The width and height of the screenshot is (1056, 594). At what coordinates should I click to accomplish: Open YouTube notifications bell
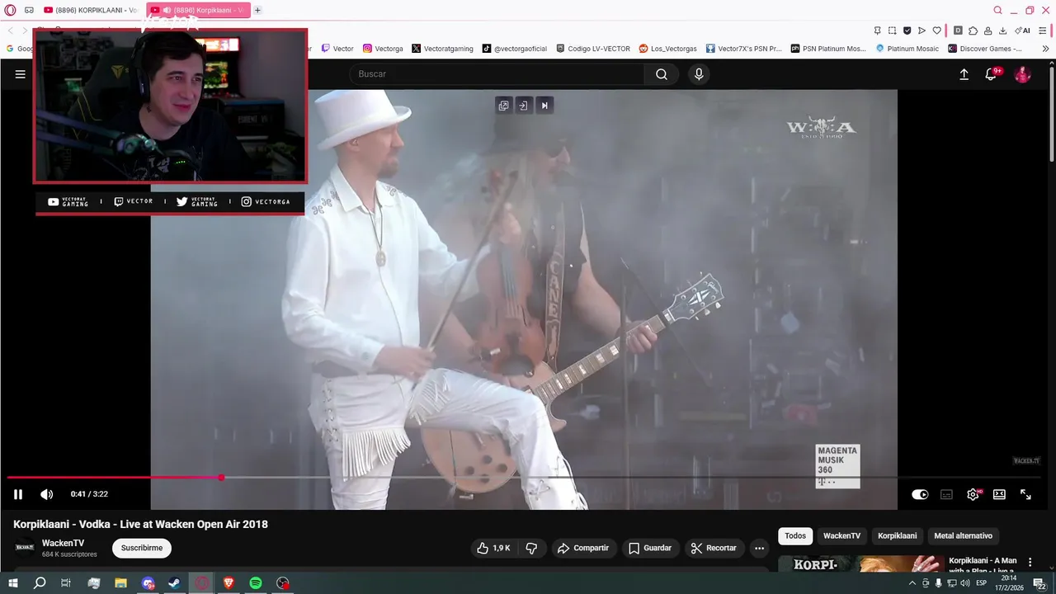pyautogui.click(x=992, y=74)
